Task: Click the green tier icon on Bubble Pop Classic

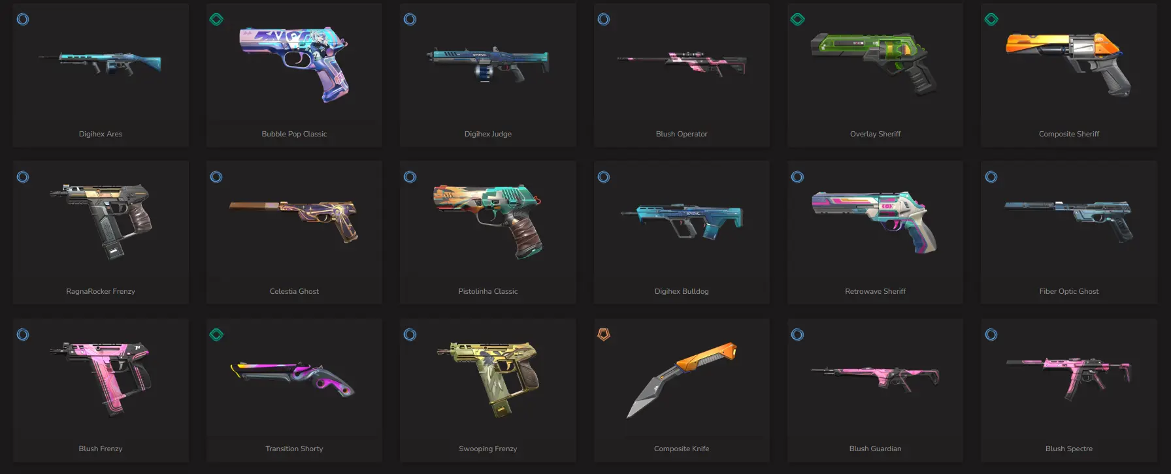Action: 216,20
